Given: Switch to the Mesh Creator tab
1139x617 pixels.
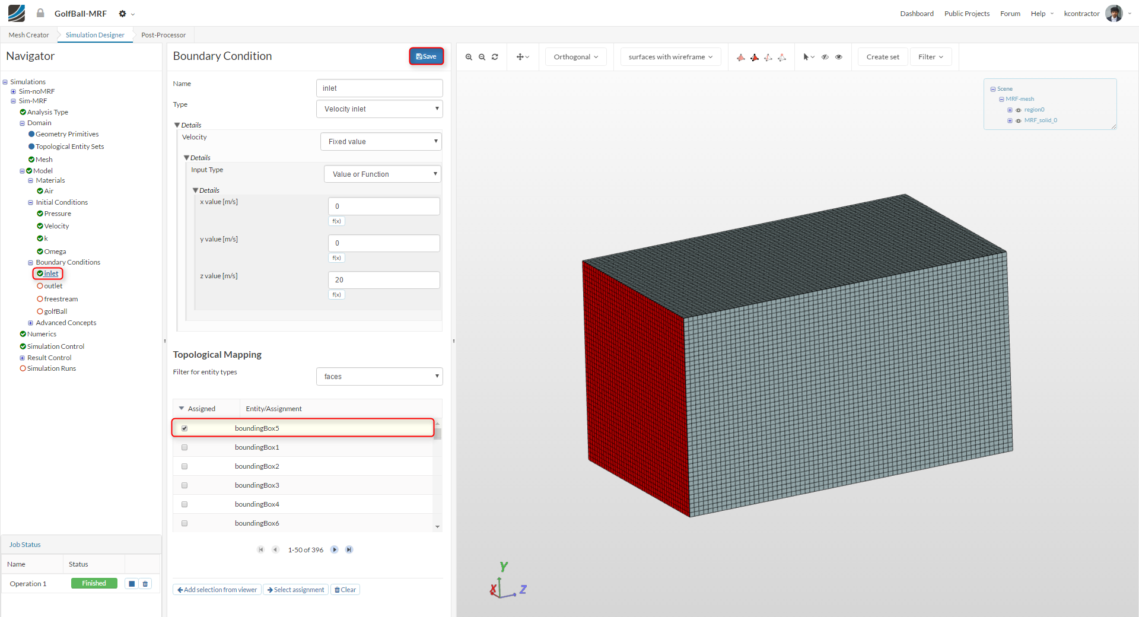Looking at the screenshot, I should pyautogui.click(x=28, y=35).
